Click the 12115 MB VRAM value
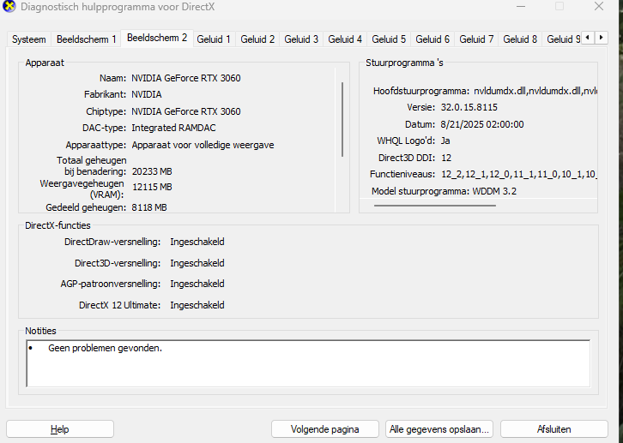This screenshot has height=443, width=623. point(152,187)
